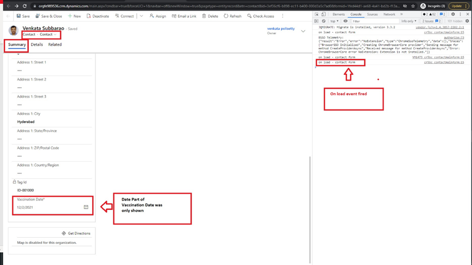This screenshot has height=265, width=472.
Task: Open the Related tab
Action: [x=55, y=44]
